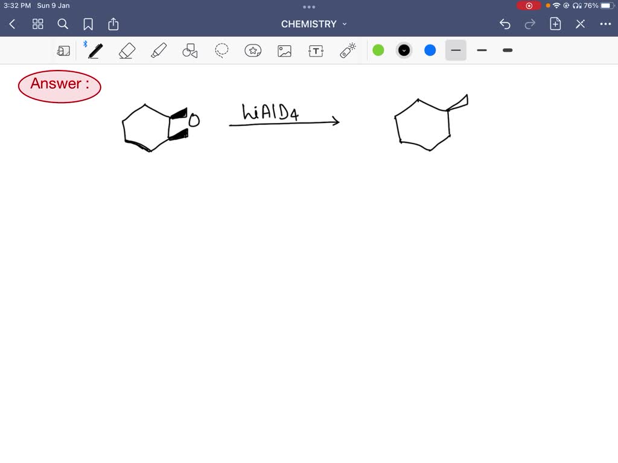Open the share menu
The height and width of the screenshot is (463, 618).
pyautogui.click(x=113, y=24)
